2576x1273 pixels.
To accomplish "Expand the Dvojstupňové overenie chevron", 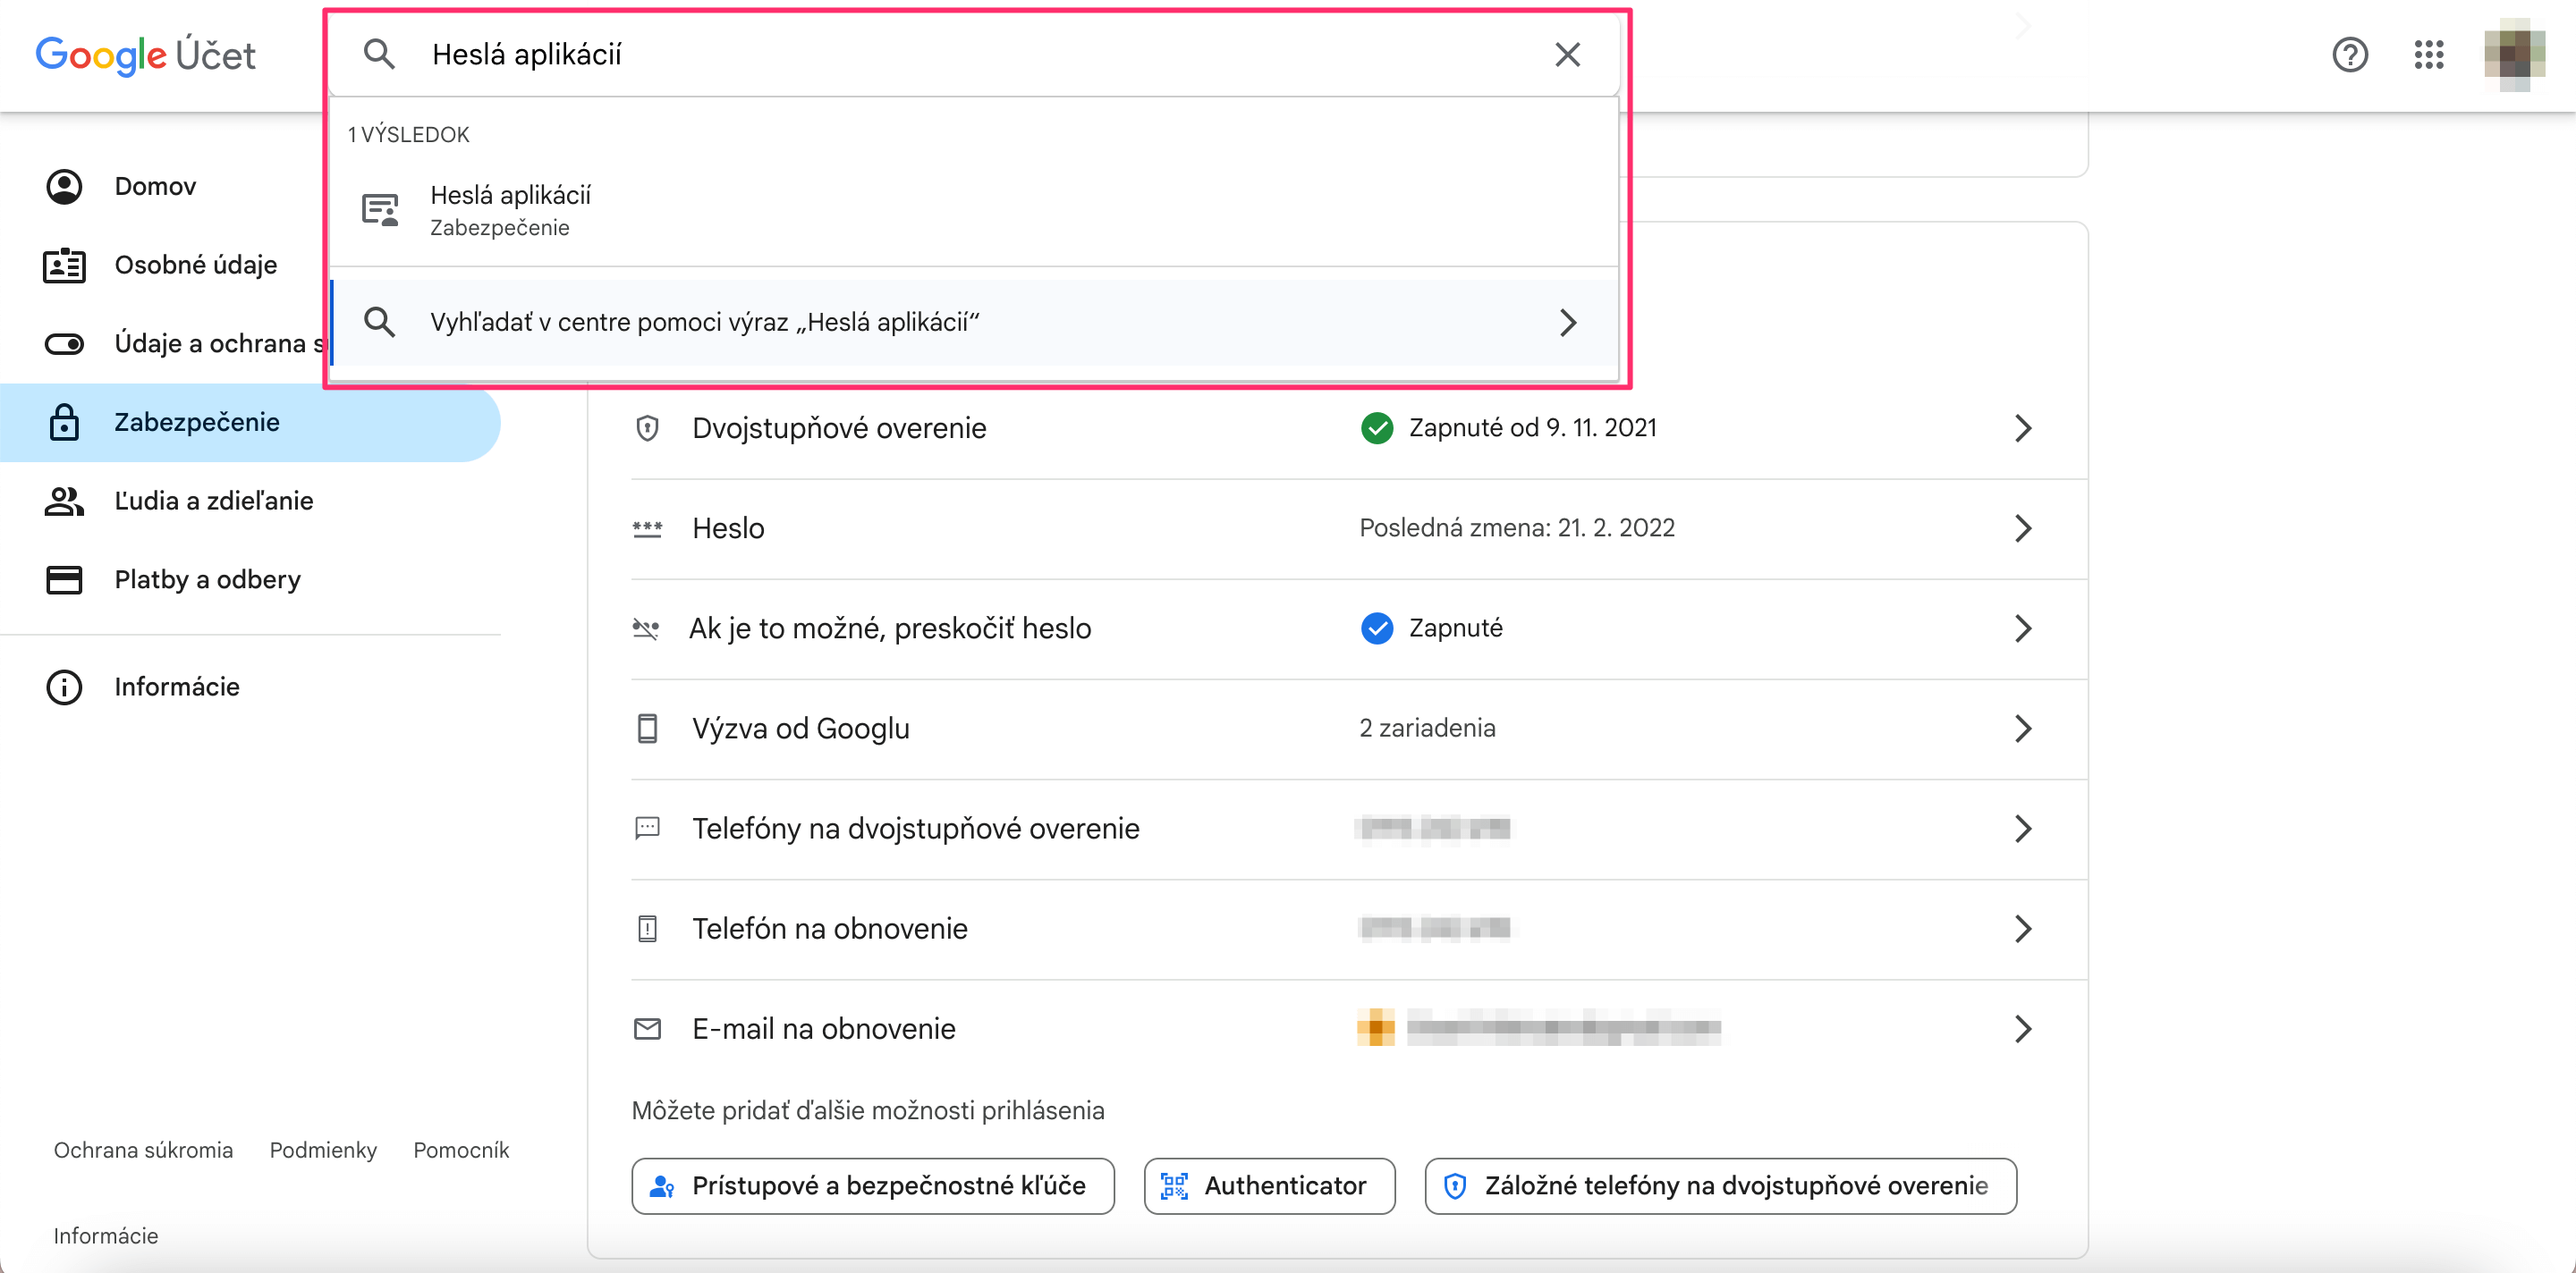I will [2022, 427].
